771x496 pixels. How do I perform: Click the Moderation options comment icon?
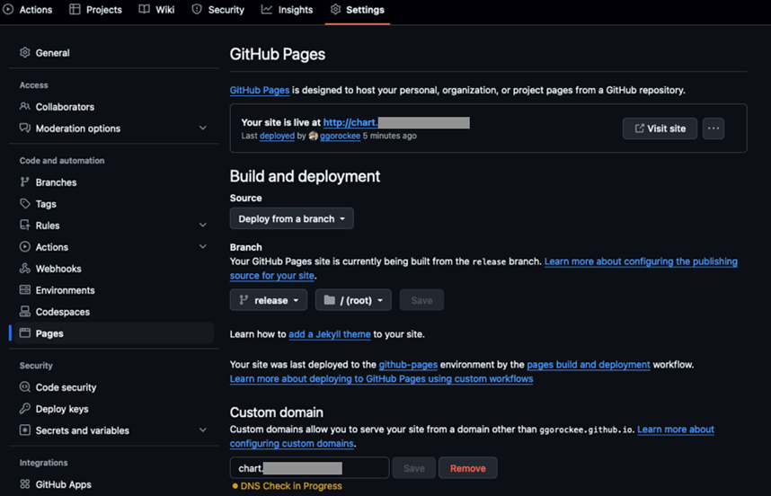click(24, 128)
